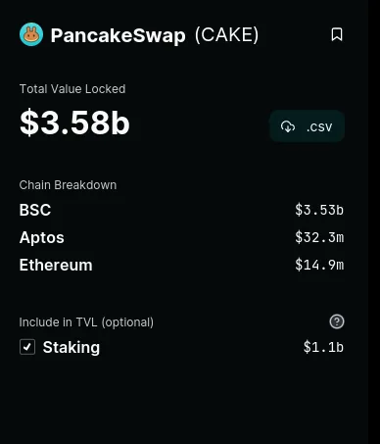Click the PancakeSwap bunny logo icon
This screenshot has width=380, height=444.
pyautogui.click(x=31, y=34)
